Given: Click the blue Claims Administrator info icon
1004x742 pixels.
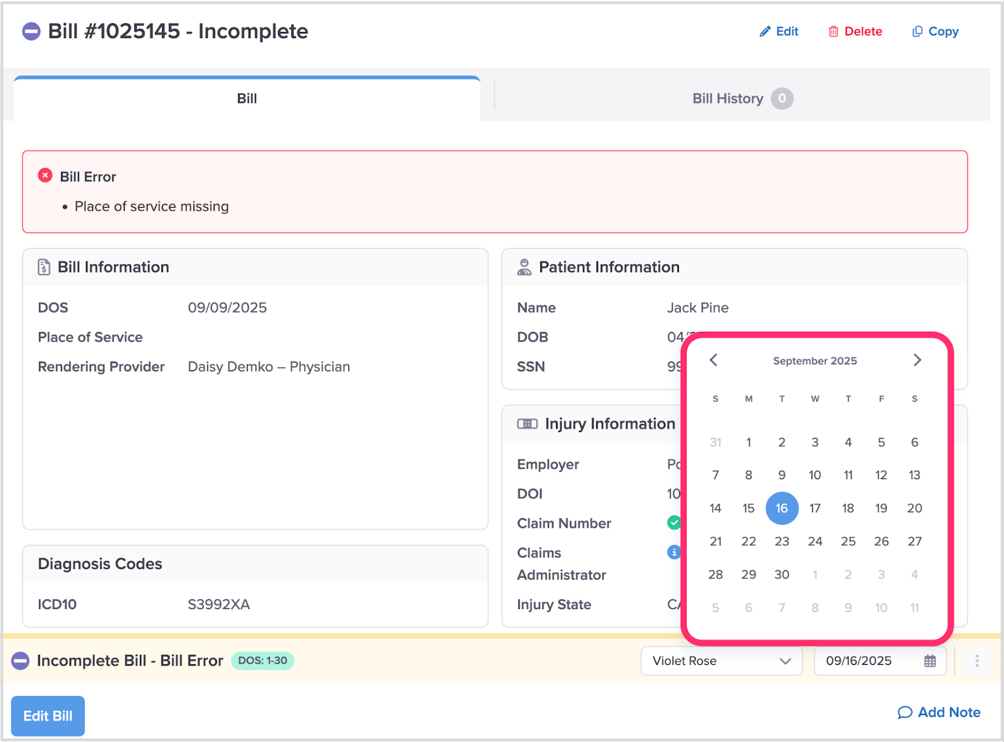Looking at the screenshot, I should 674,552.
